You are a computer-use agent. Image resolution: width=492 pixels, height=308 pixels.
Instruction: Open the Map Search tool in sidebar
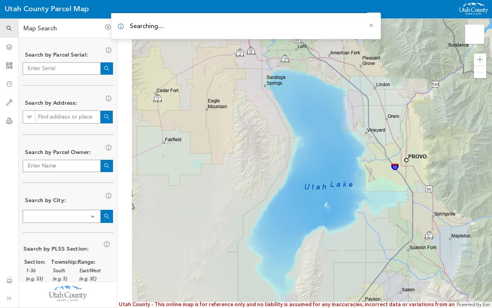pyautogui.click(x=9, y=28)
